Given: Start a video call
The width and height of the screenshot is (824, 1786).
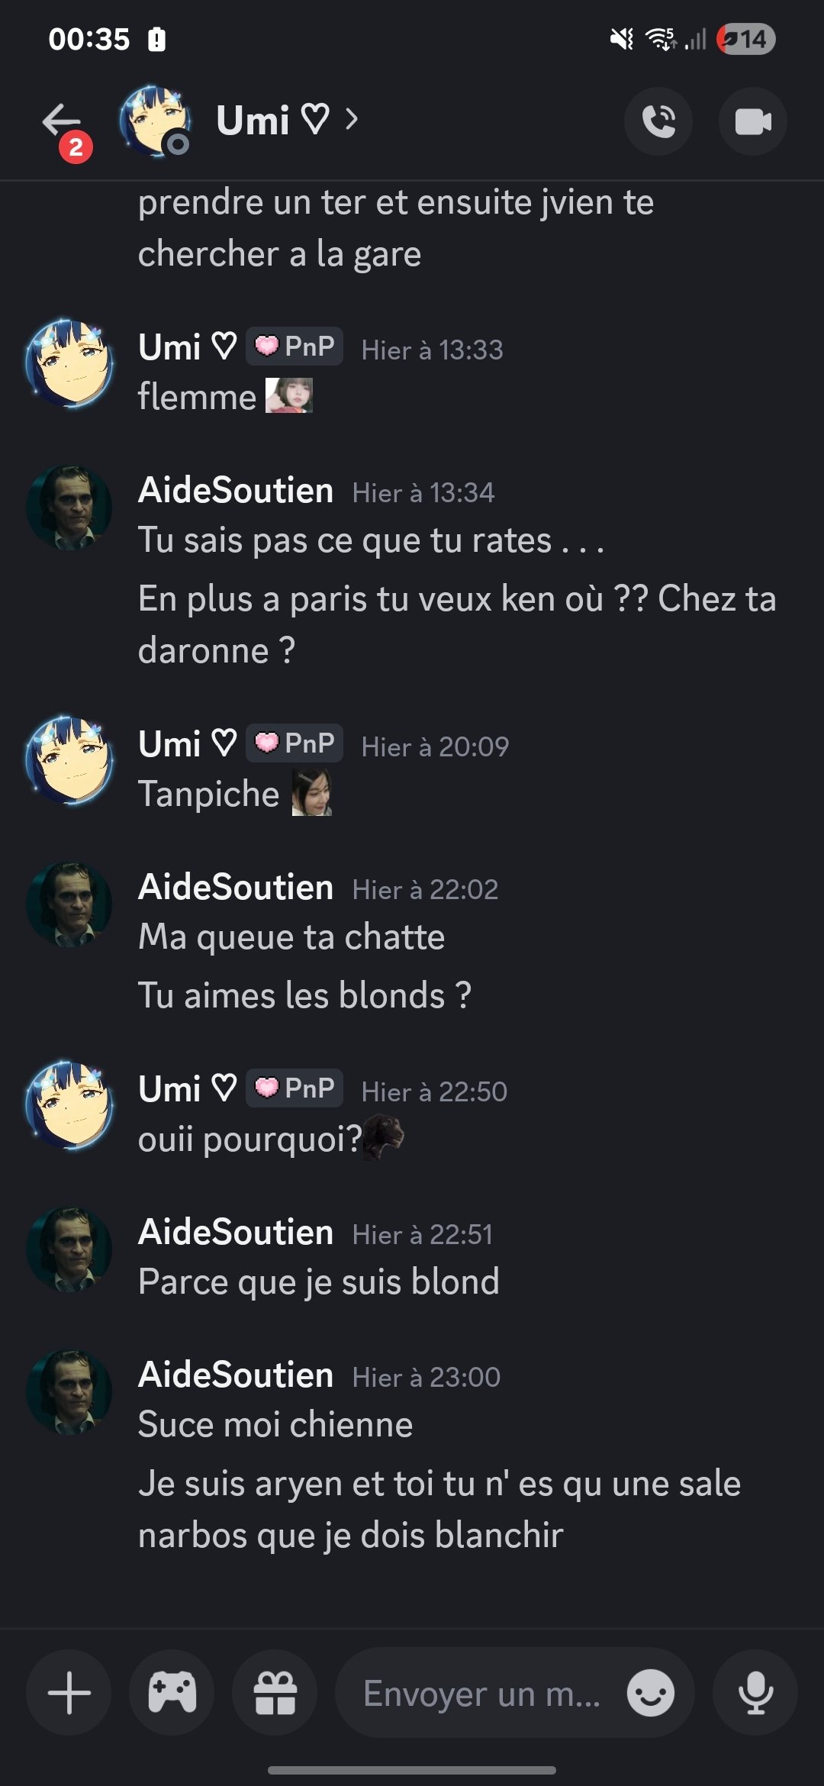Looking at the screenshot, I should click(753, 121).
